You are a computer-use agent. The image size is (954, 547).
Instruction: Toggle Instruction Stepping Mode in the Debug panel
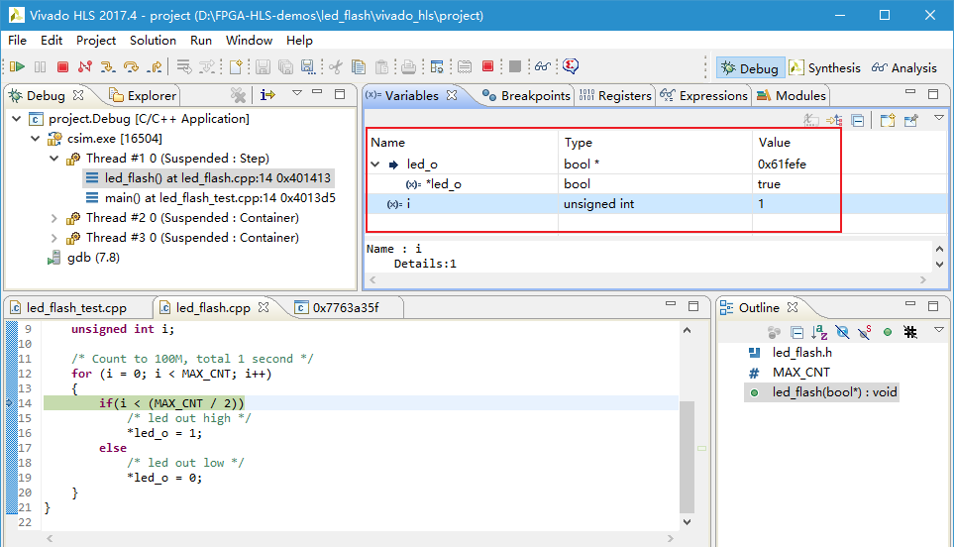267,95
